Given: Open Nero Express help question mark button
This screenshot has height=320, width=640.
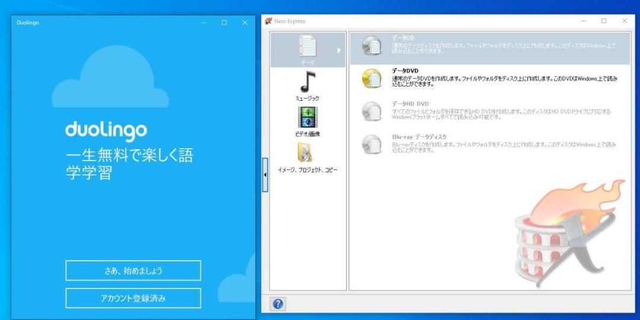Looking at the screenshot, I should [278, 304].
